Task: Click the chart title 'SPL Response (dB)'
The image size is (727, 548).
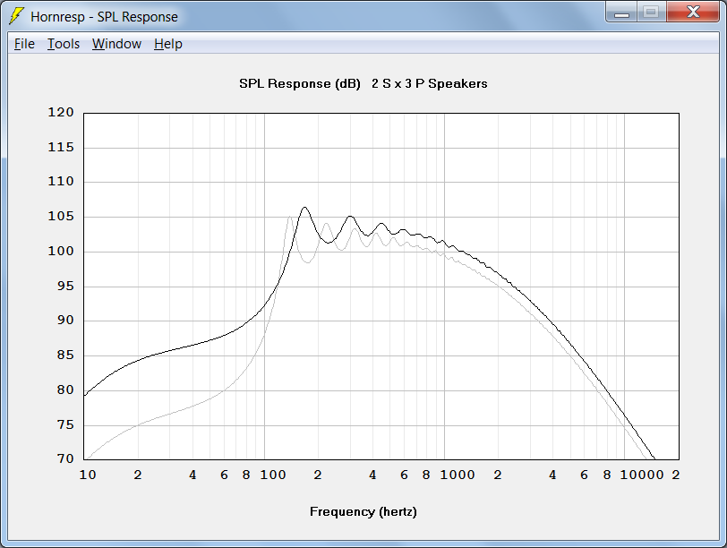Action: (x=300, y=84)
